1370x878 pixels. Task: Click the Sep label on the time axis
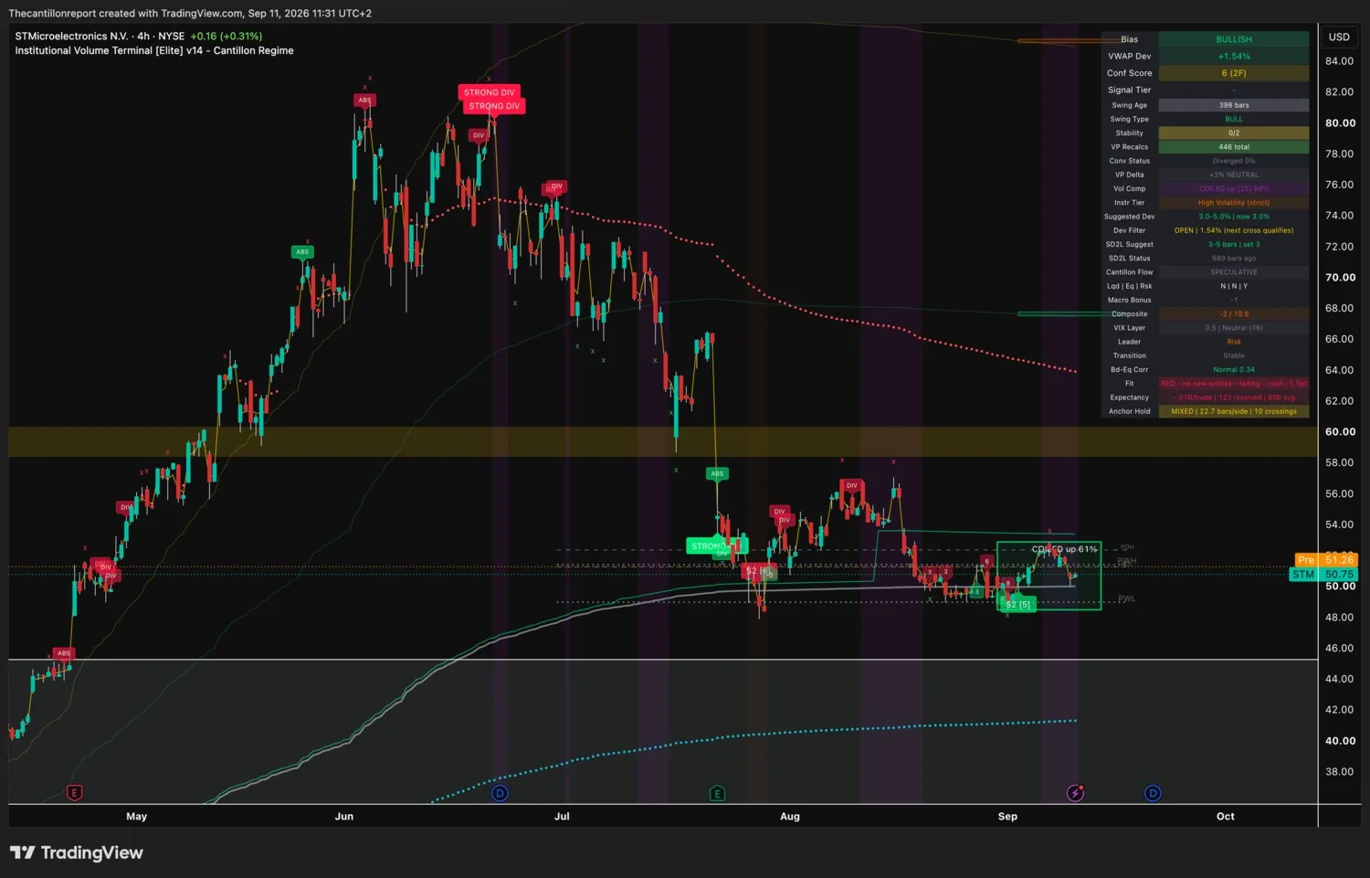click(1007, 817)
